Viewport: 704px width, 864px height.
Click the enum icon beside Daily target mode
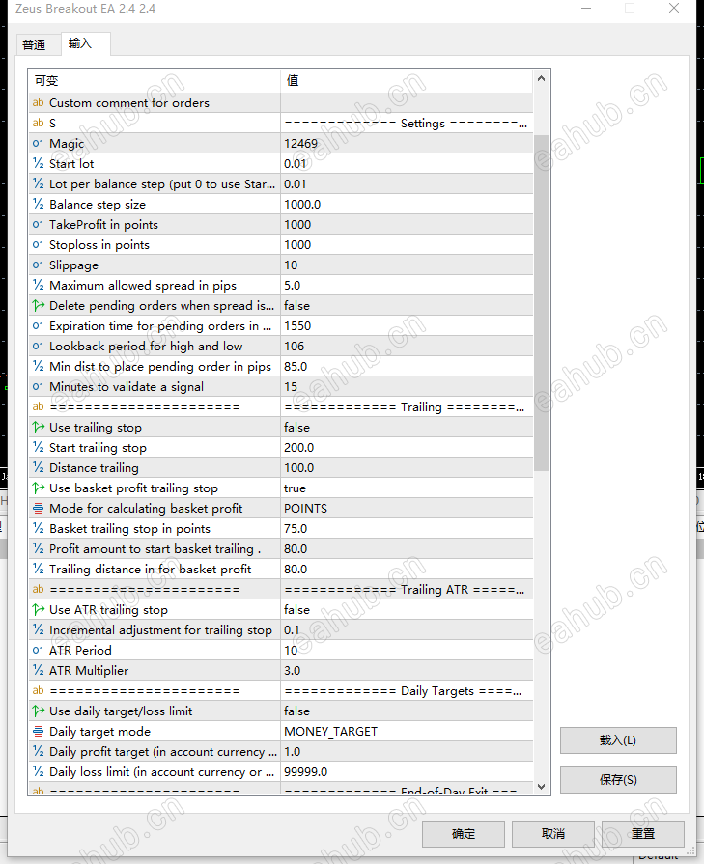click(38, 731)
